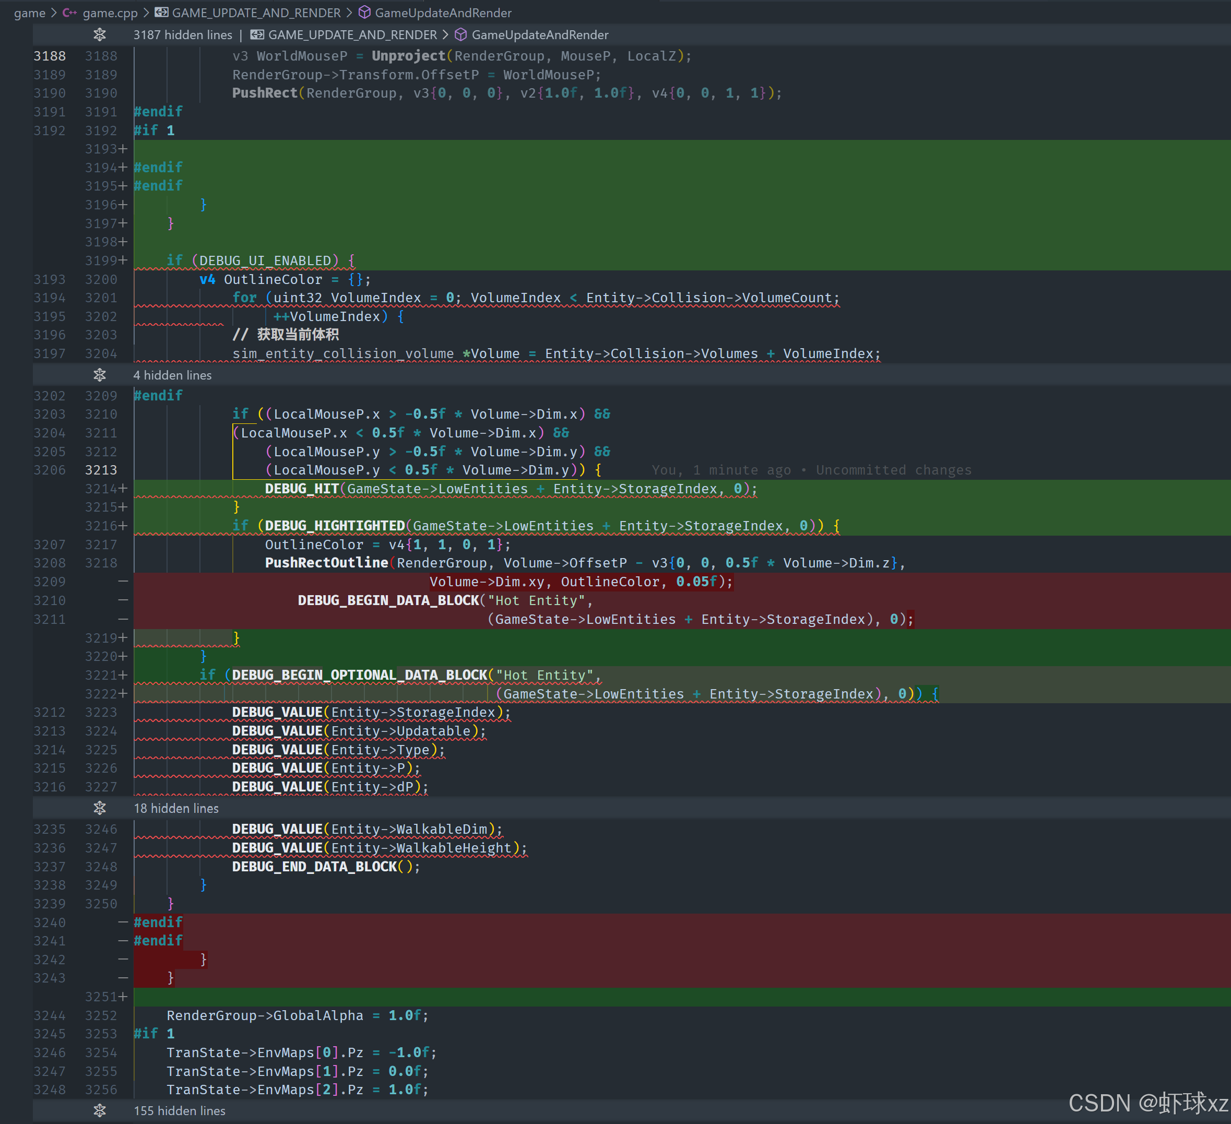Click GameUpdateAndRender in the hidden-lines header
This screenshot has height=1124, width=1231.
point(540,35)
